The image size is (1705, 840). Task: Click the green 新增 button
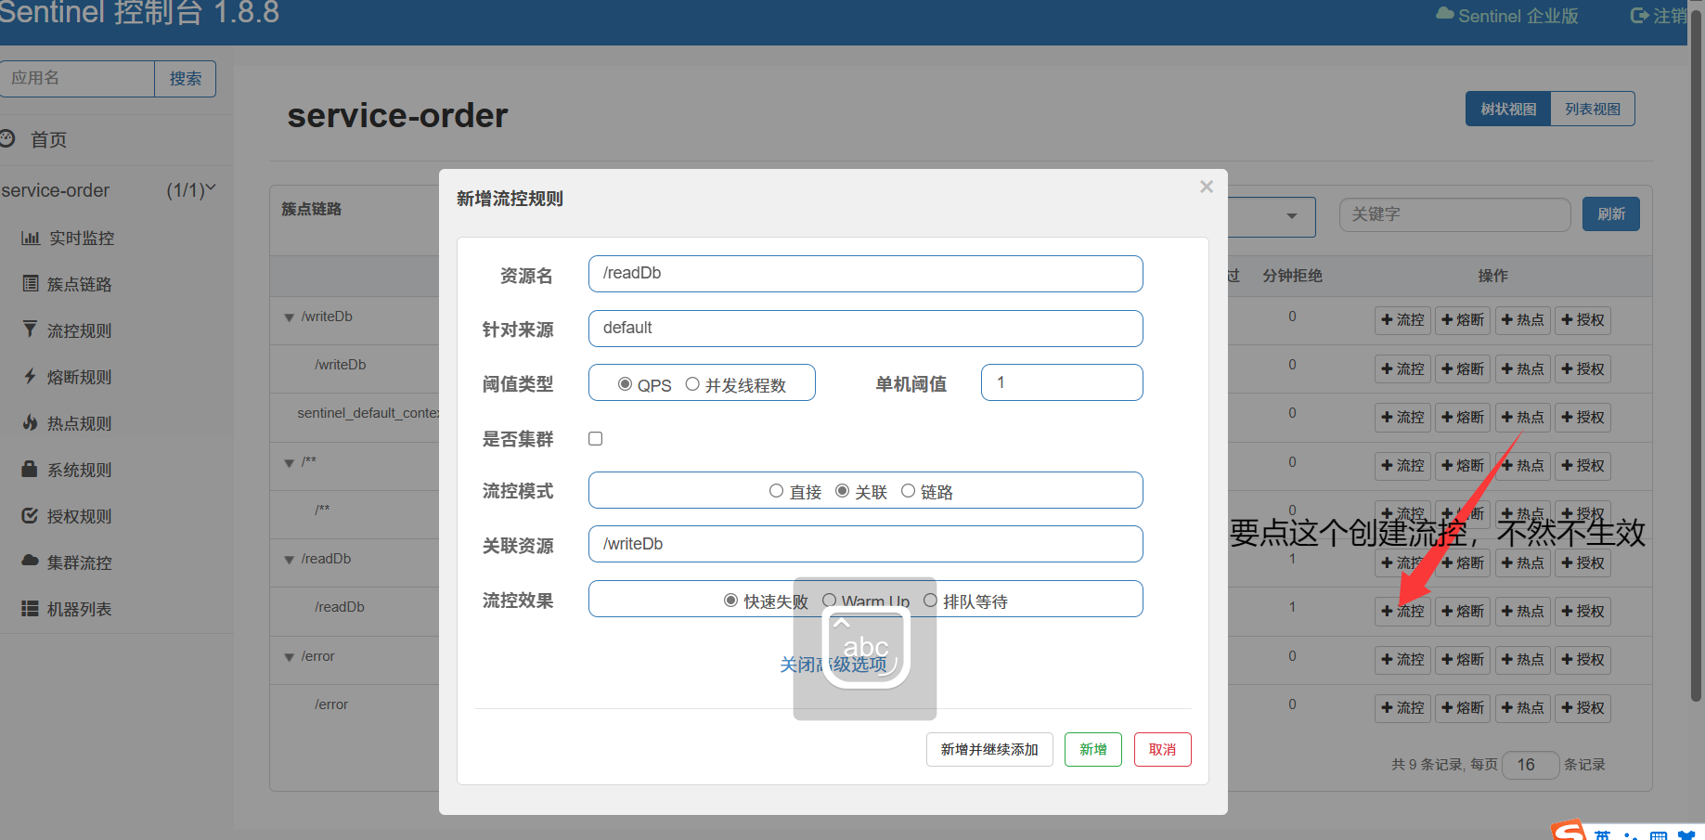point(1092,749)
